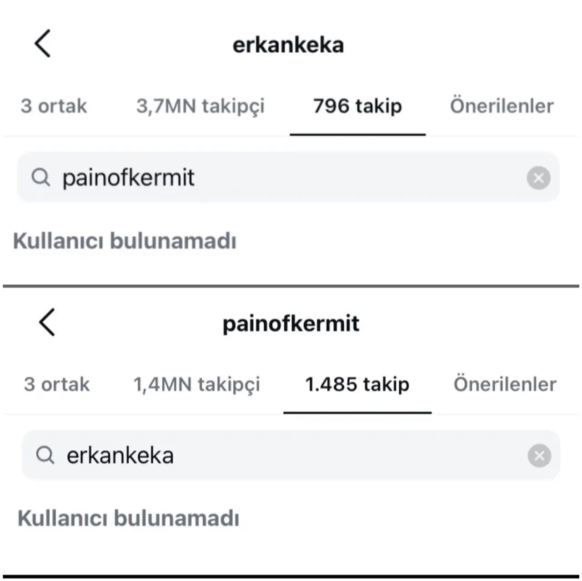Image resolution: width=582 pixels, height=581 pixels.
Task: Click the Kullanıcı bulunamadı message under the painofkermit search
Action: [125, 241]
